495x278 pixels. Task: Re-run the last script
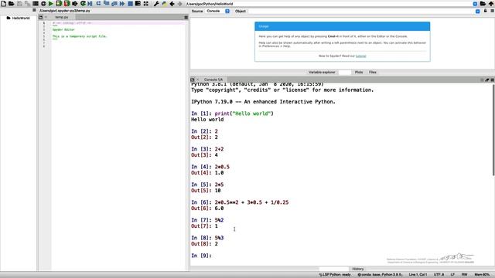83,4
